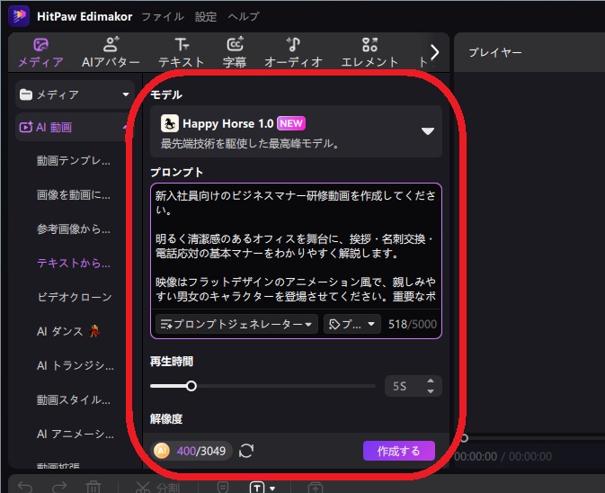Switch to the AIアバター tab

tap(111, 52)
